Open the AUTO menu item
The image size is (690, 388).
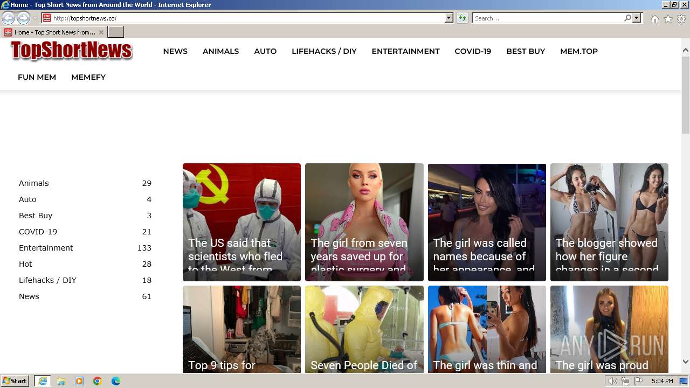pyautogui.click(x=265, y=51)
